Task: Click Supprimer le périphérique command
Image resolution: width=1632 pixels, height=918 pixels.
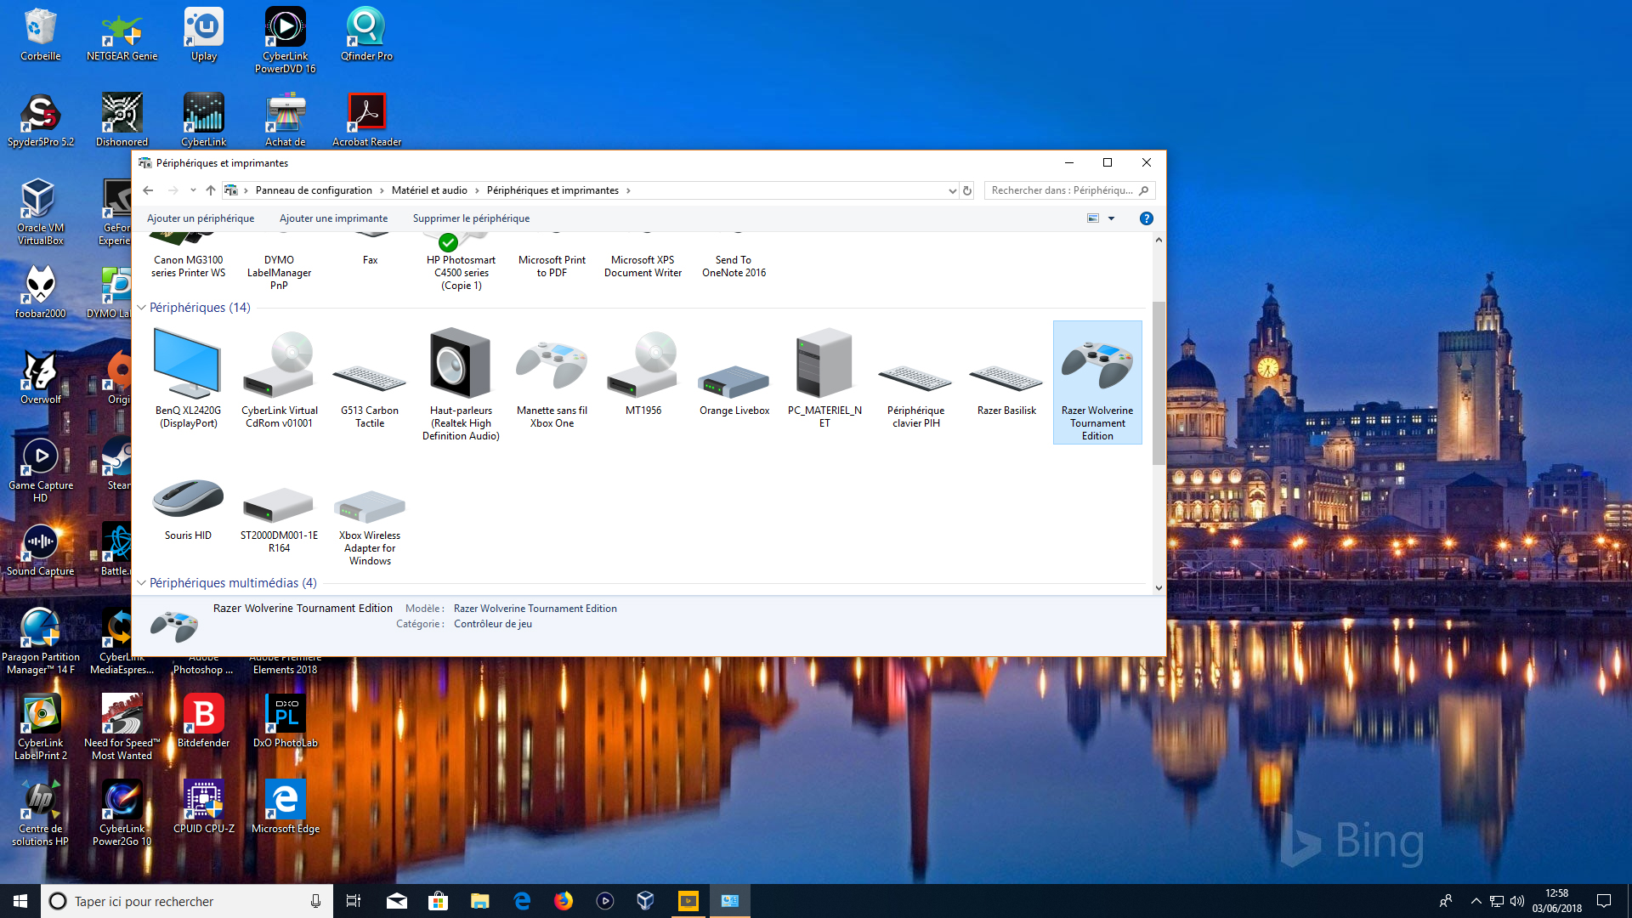Action: pyautogui.click(x=471, y=218)
